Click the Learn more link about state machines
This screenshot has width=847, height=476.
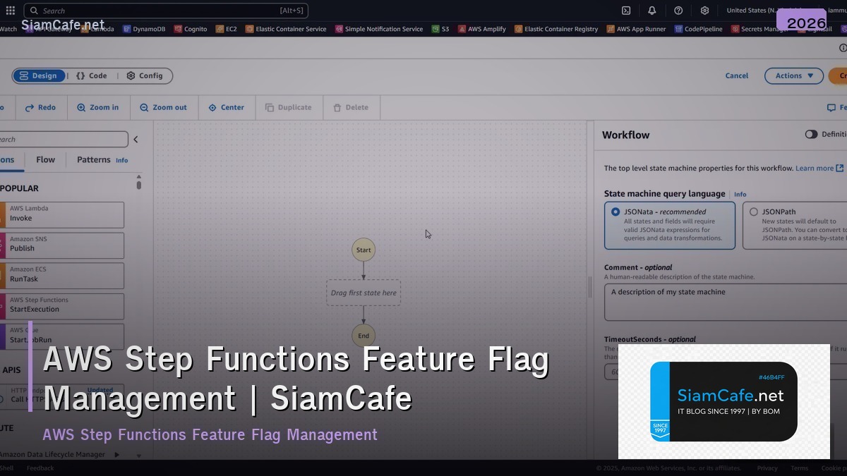coord(815,168)
